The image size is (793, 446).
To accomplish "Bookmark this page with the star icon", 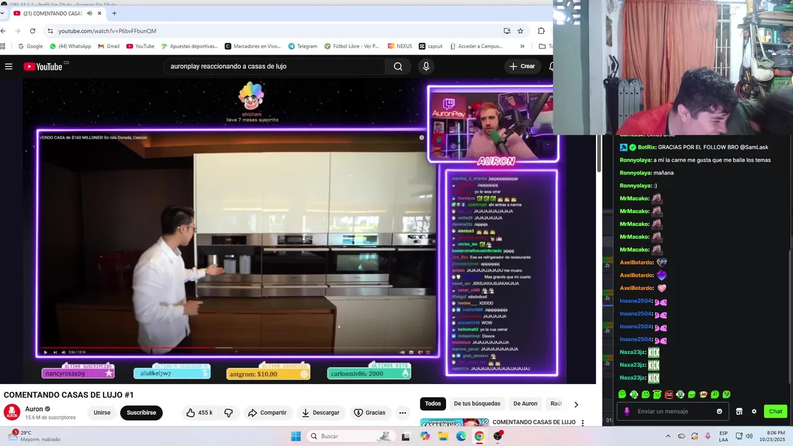I will (x=520, y=31).
